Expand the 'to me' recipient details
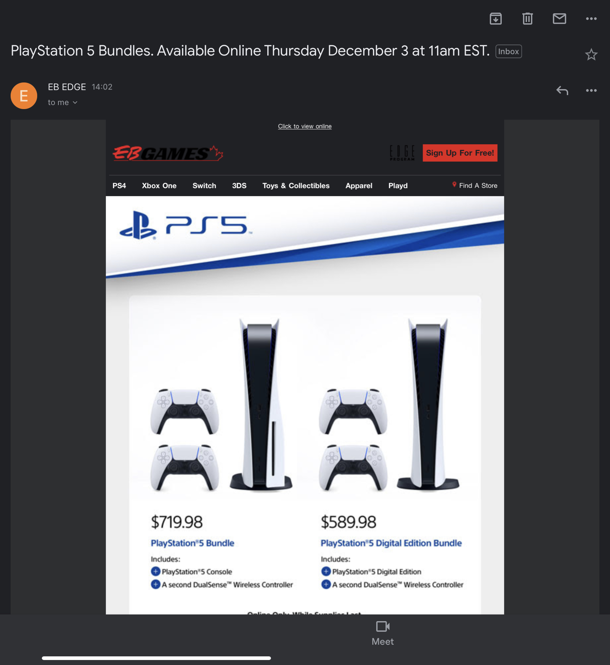The image size is (610, 665). (x=62, y=102)
